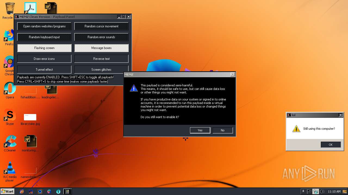The width and height of the screenshot is (348, 195).
Task: Launch VLC media player shortcut
Action: pyautogui.click(x=10, y=168)
